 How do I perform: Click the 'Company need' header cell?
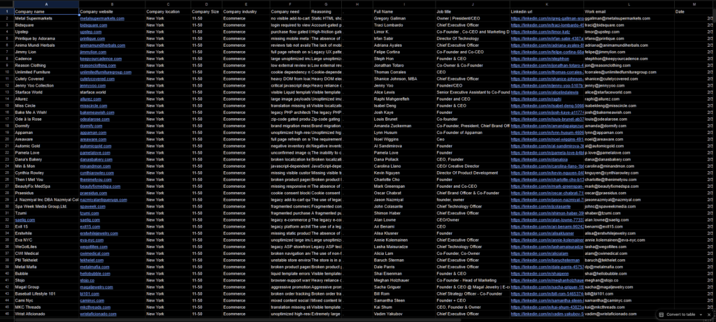tap(290, 11)
